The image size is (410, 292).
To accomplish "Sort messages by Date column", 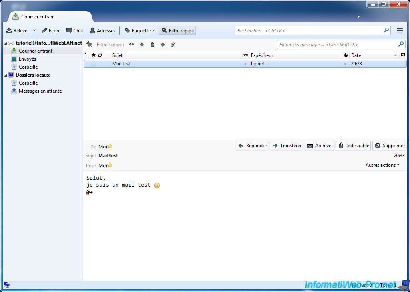I will pyautogui.click(x=374, y=55).
